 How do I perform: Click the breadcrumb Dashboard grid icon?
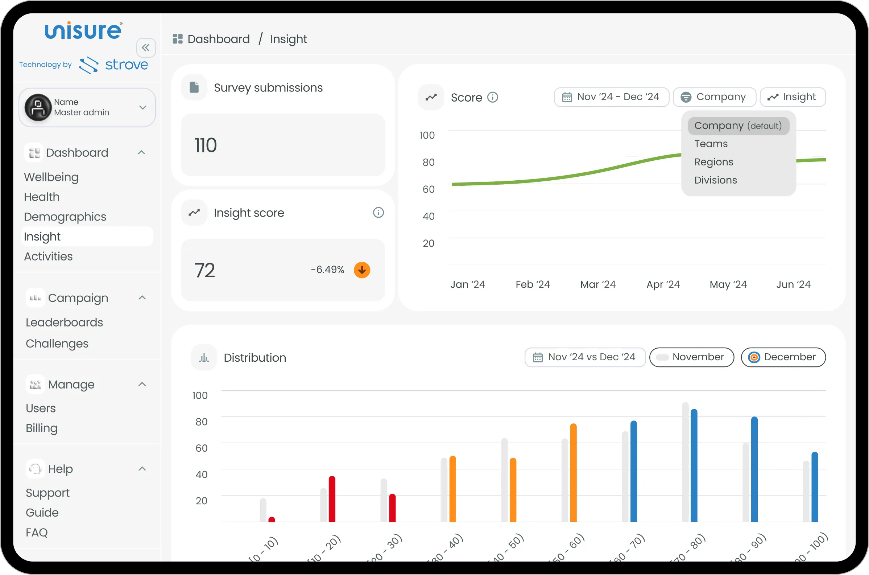coord(178,39)
